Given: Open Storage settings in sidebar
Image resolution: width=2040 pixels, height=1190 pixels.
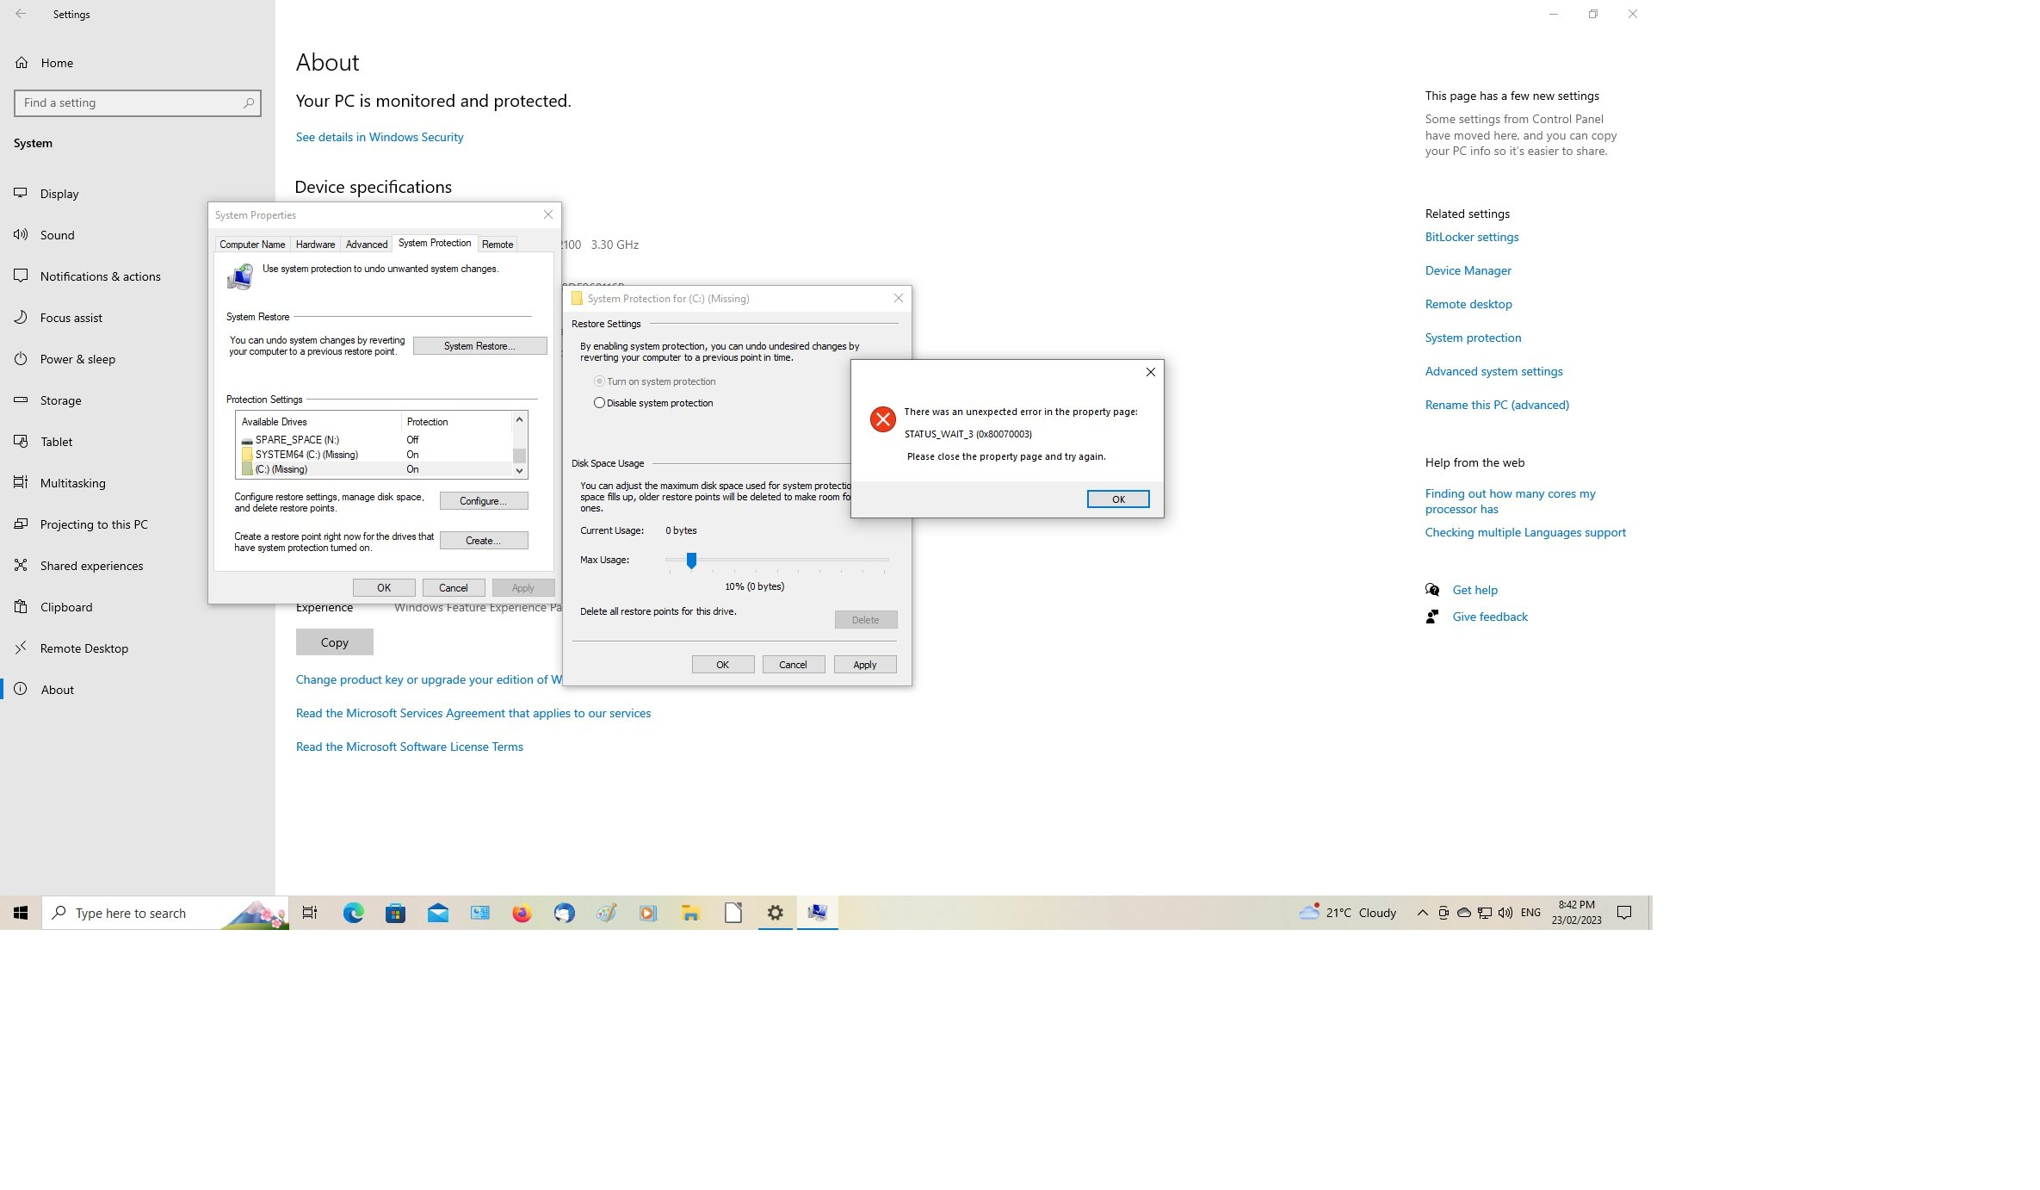Looking at the screenshot, I should point(60,400).
